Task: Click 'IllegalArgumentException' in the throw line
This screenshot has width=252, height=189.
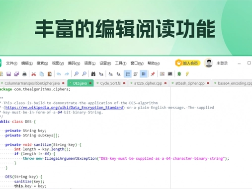Action: point(71,158)
